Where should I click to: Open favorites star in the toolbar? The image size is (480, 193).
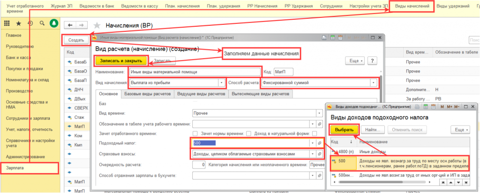coord(18,23)
